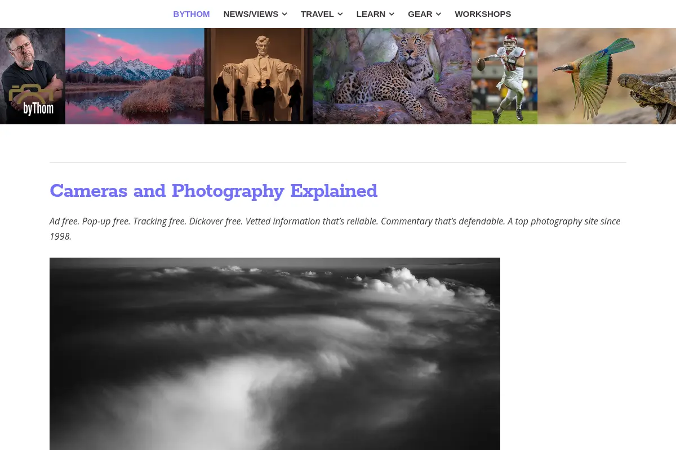
Task: Open the BYTHOM menu item
Action: [192, 14]
